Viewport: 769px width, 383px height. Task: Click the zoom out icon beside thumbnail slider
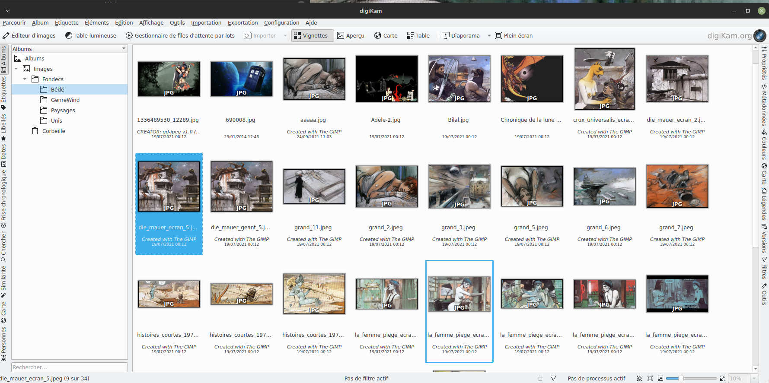[x=661, y=378]
